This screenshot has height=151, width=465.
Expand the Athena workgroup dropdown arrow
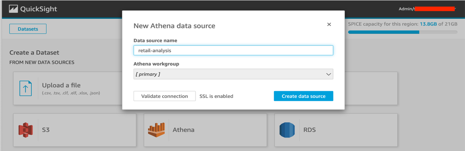328,74
